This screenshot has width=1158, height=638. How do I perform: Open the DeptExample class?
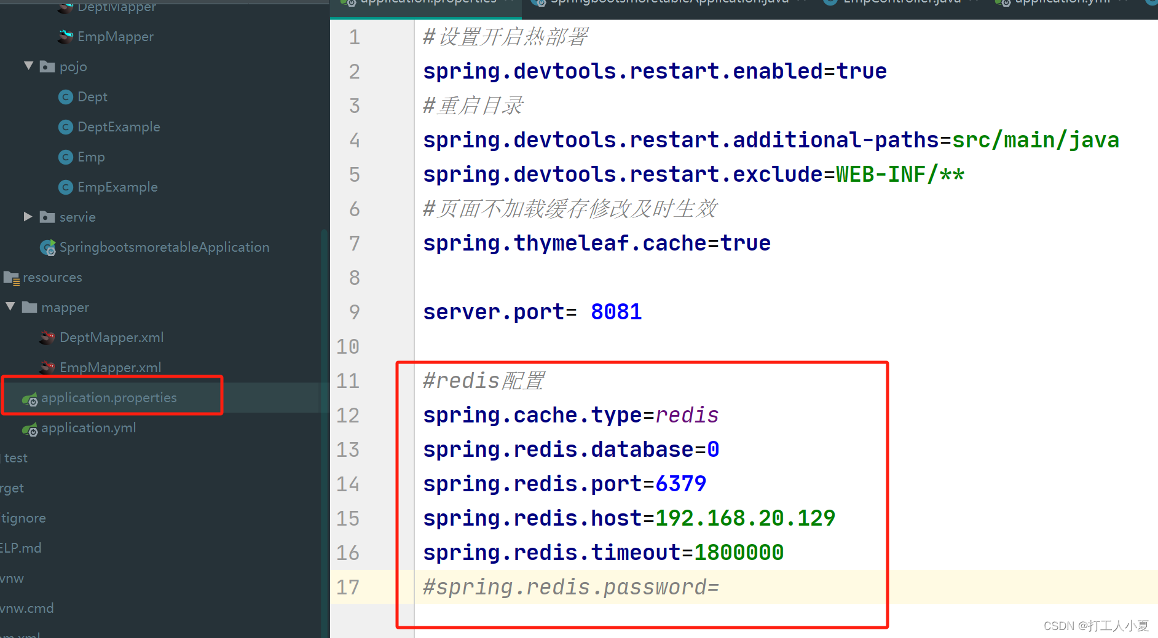coord(118,126)
